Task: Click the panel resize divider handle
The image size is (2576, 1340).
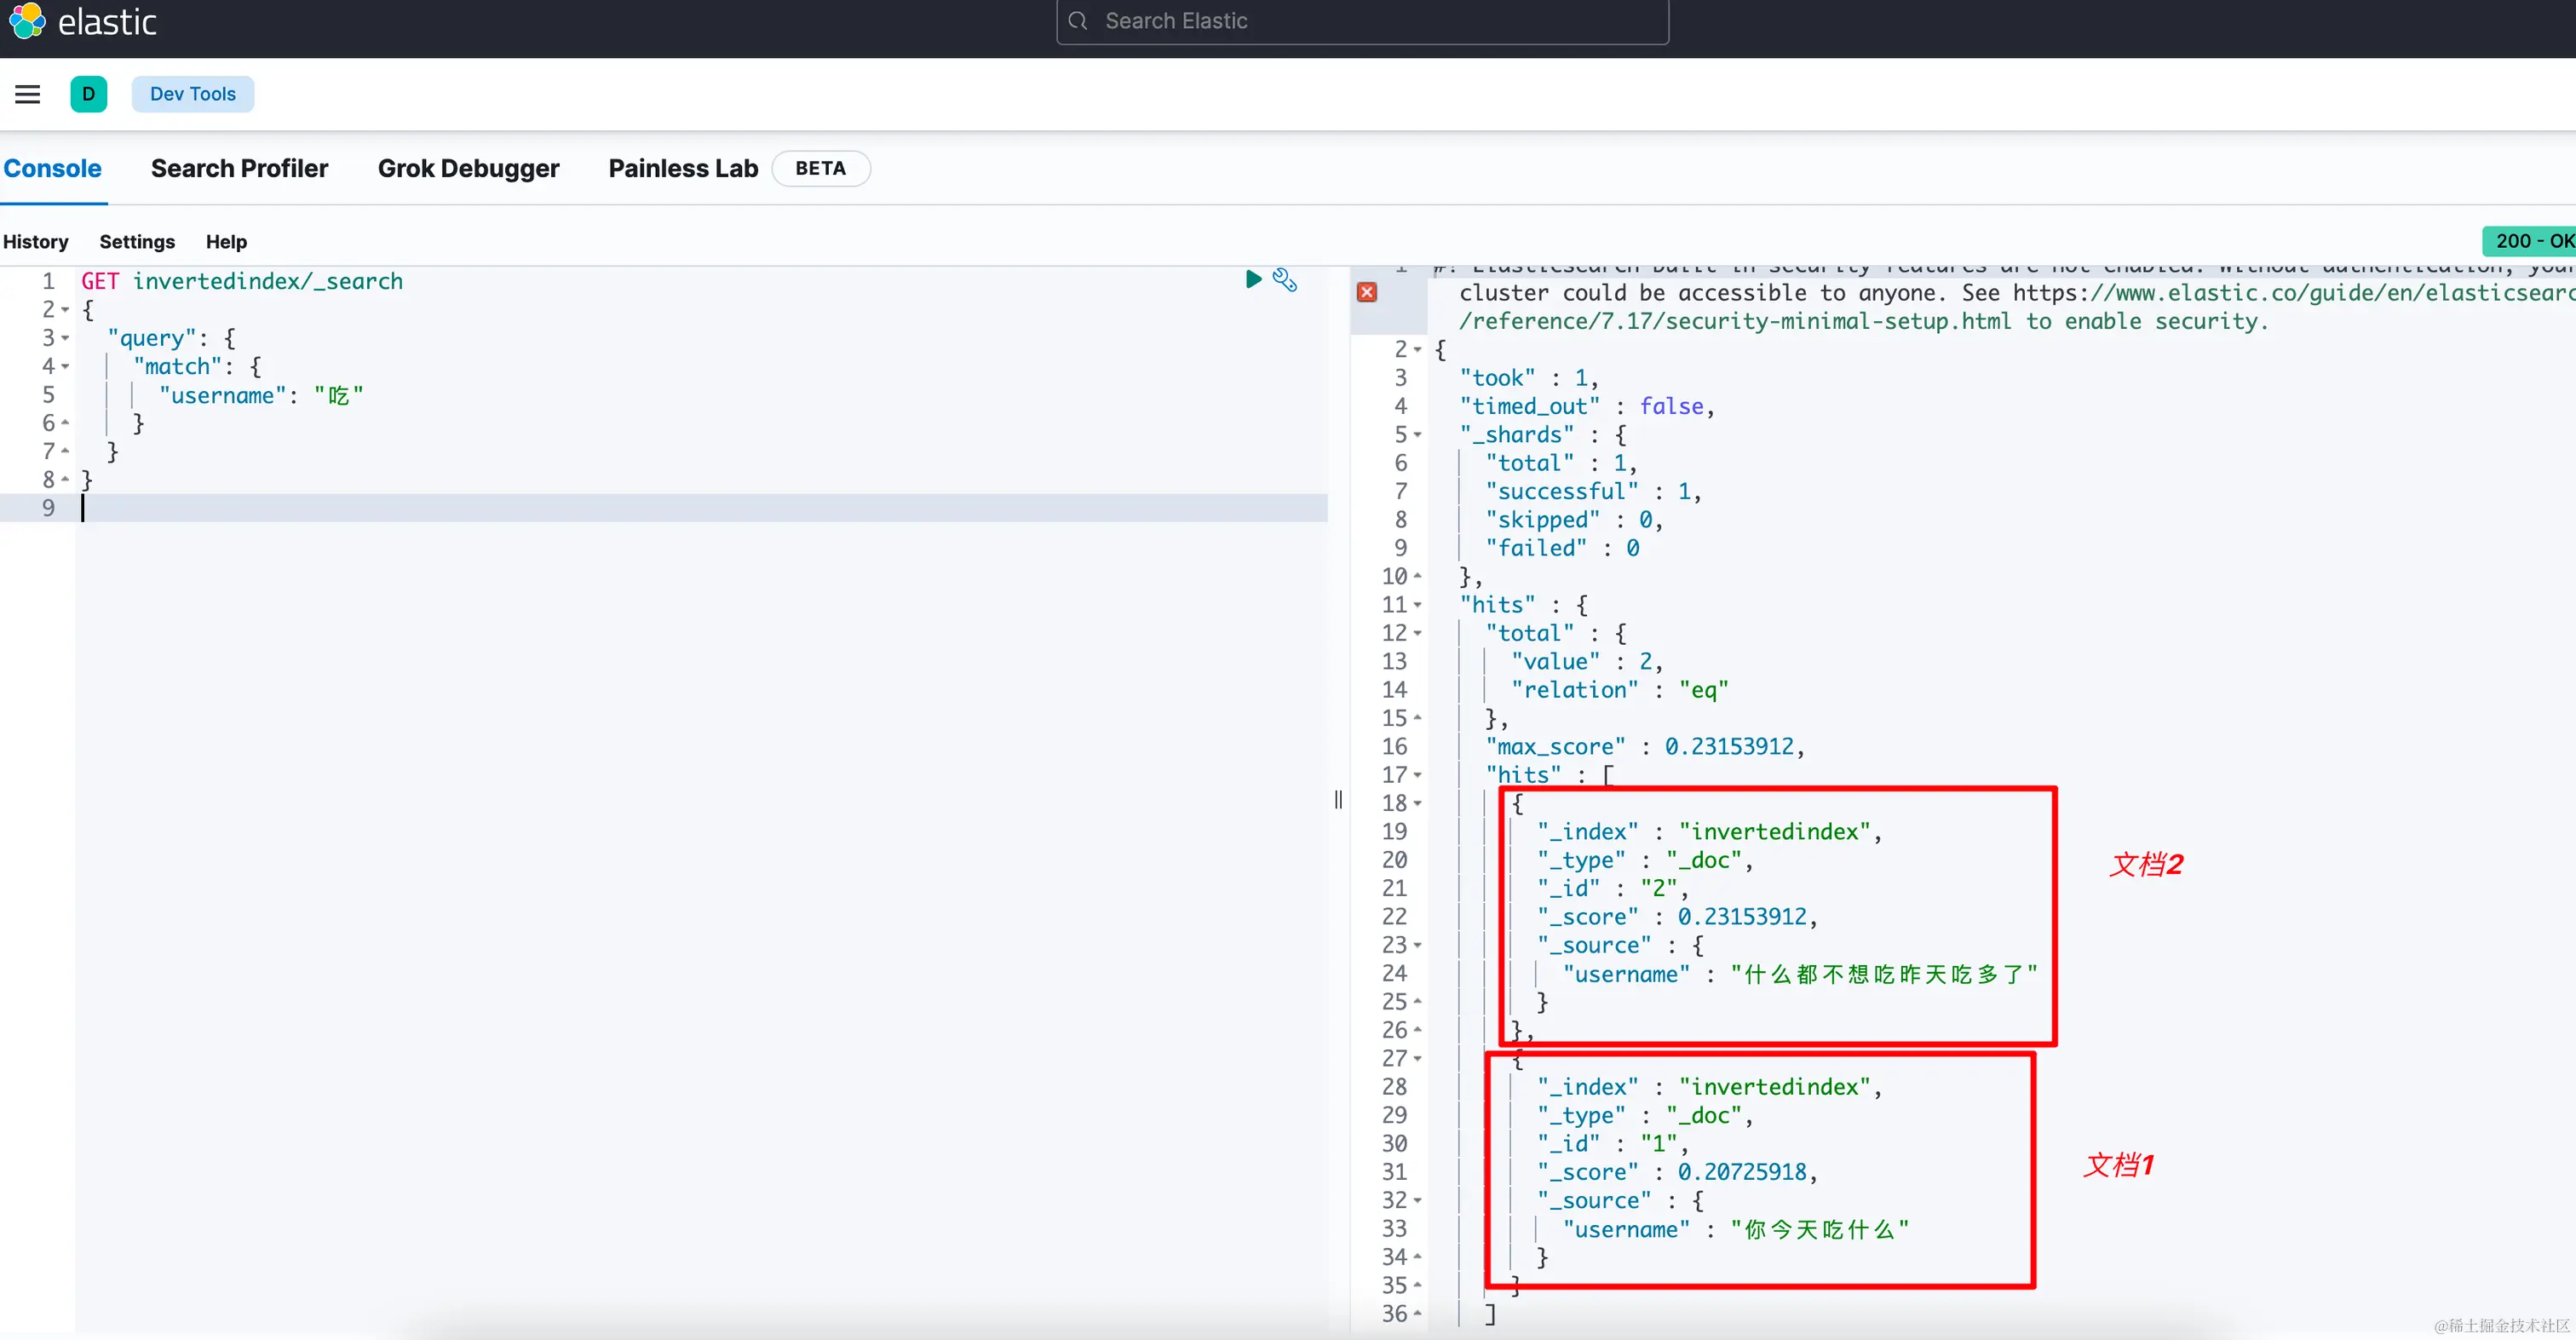Action: click(x=1338, y=799)
